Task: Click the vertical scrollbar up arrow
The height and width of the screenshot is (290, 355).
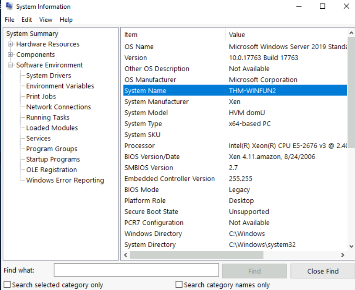Action: tap(351, 34)
